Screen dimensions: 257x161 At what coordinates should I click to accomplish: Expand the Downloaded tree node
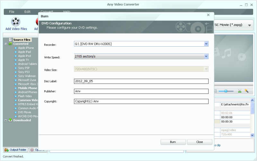click(x=6, y=120)
